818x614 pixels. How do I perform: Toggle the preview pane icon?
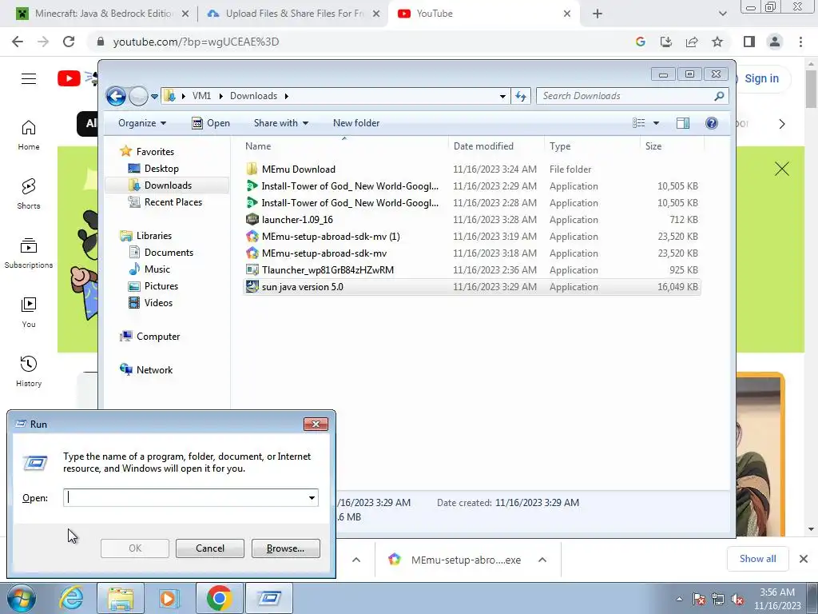point(683,123)
